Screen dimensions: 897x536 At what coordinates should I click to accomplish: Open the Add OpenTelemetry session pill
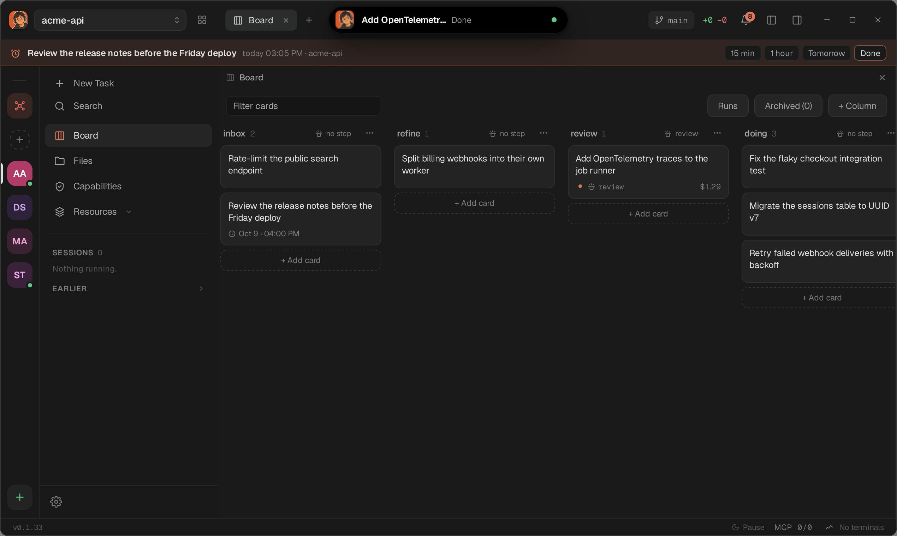click(x=448, y=20)
